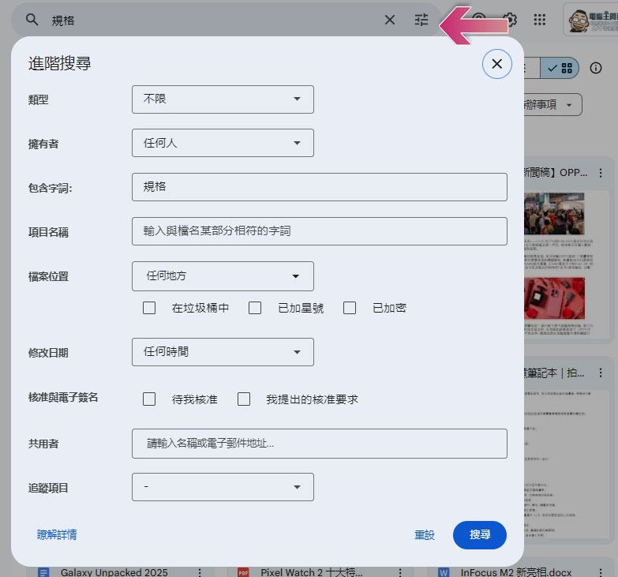Click the 包含字詞 field containing 規格
Screen dimensions: 618x577
tap(319, 187)
